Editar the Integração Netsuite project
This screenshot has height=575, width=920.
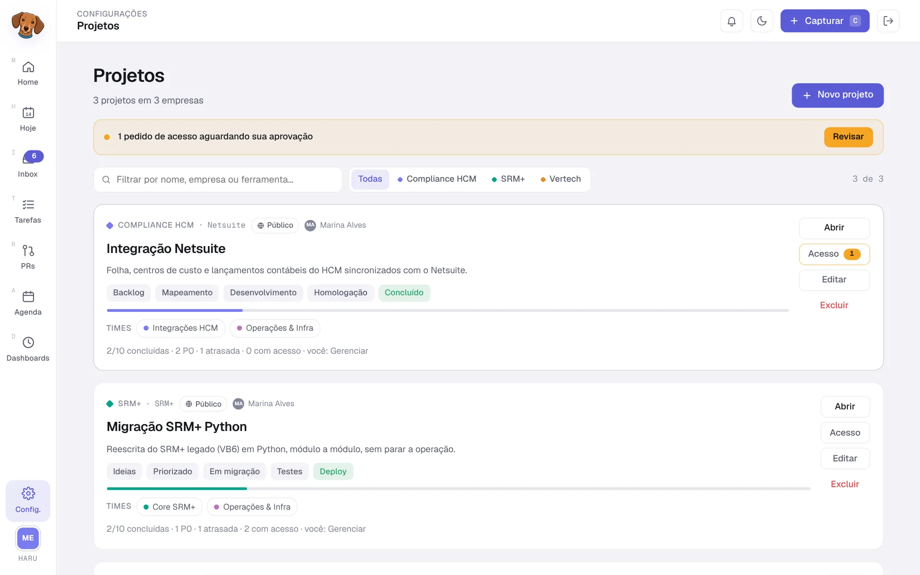[834, 280]
